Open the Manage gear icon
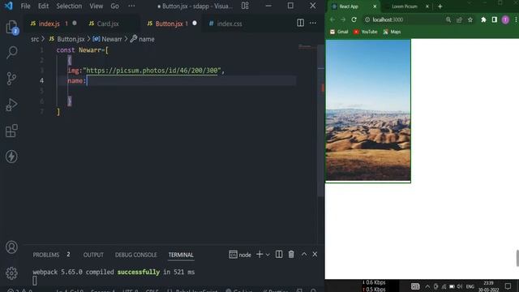519x292 pixels. [11, 273]
